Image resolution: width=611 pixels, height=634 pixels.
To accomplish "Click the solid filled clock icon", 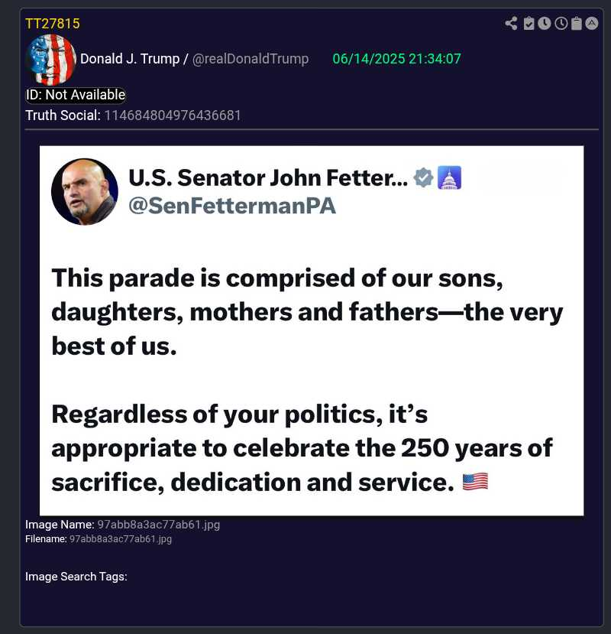I will 545,24.
